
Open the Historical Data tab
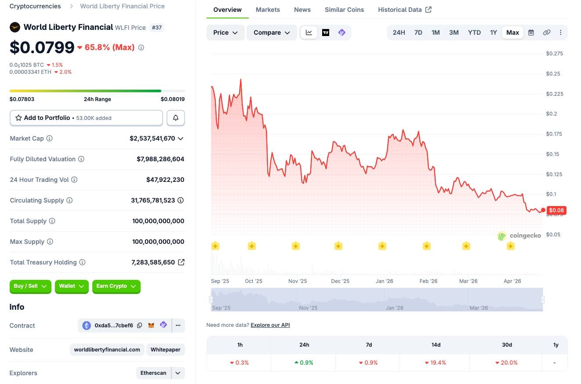tap(400, 9)
